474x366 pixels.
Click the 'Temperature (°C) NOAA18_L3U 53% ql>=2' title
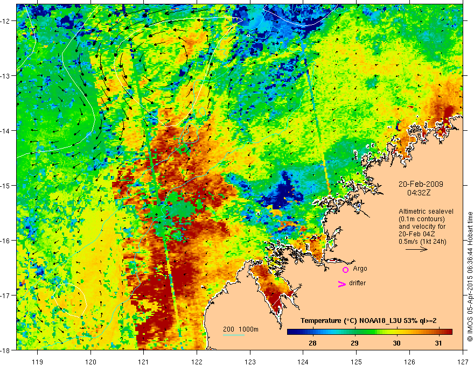tap(368, 321)
